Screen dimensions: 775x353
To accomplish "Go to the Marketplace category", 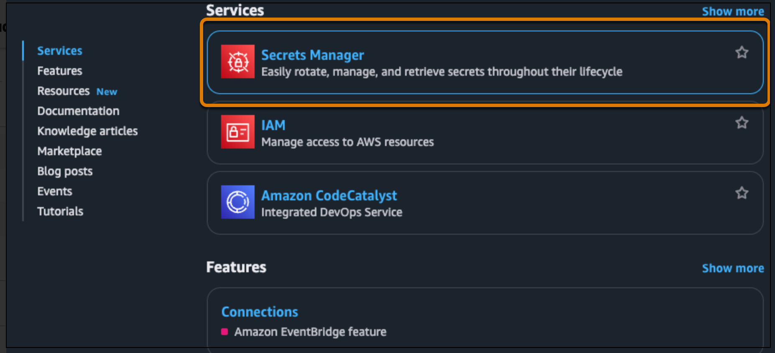I will click(69, 151).
